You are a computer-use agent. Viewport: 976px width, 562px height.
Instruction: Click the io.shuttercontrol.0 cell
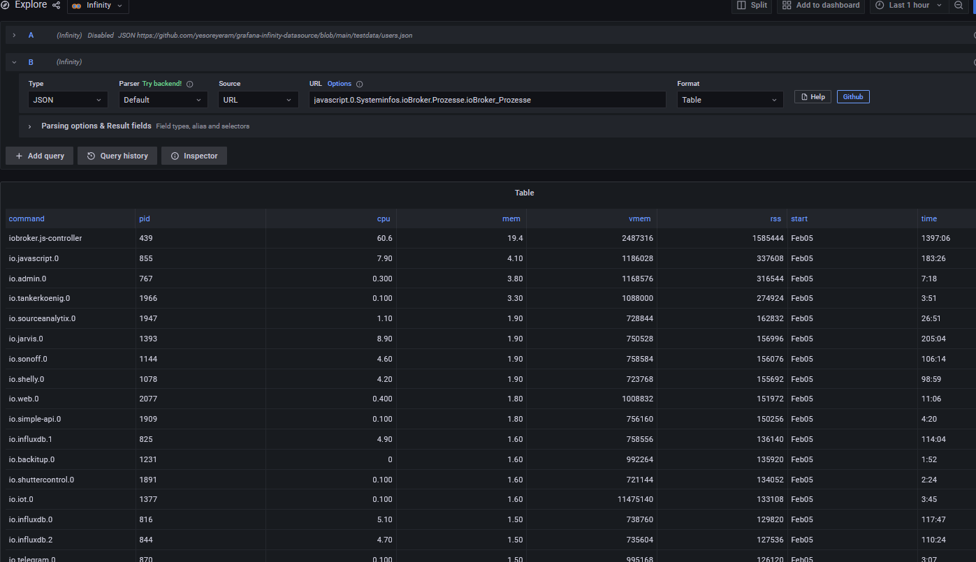[x=71, y=480]
